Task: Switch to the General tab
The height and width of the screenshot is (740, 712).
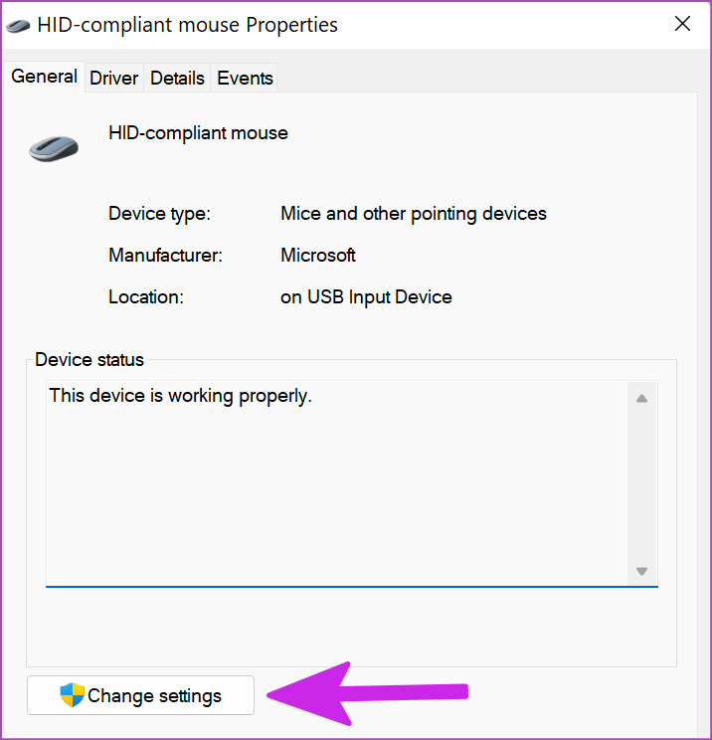Action: [x=44, y=77]
